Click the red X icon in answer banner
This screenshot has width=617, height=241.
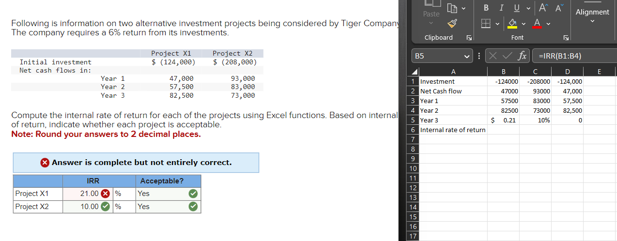[45, 163]
